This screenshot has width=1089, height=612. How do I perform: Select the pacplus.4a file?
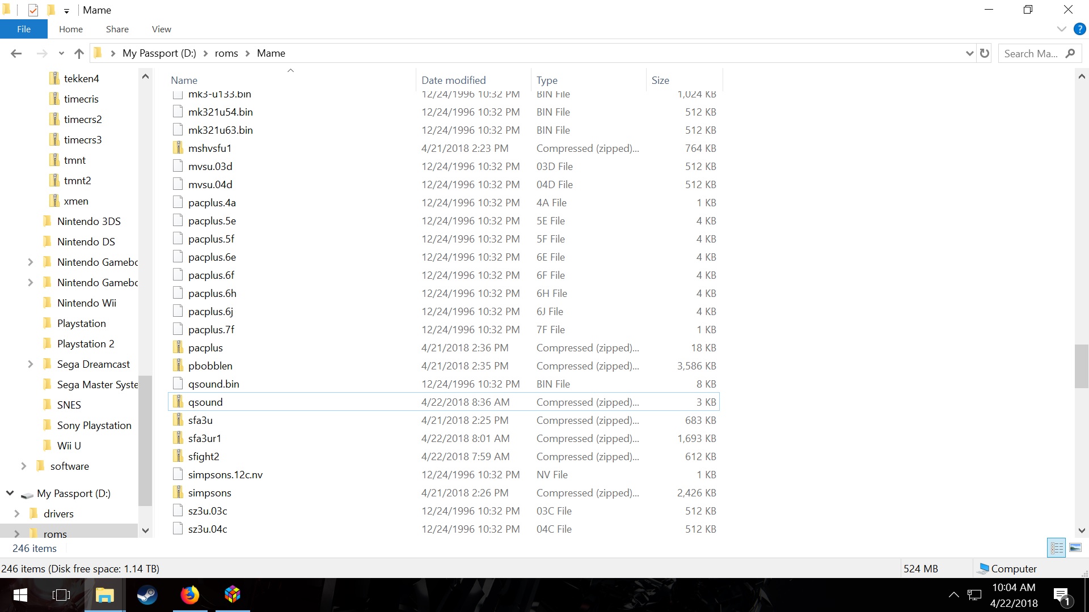(444, 203)
